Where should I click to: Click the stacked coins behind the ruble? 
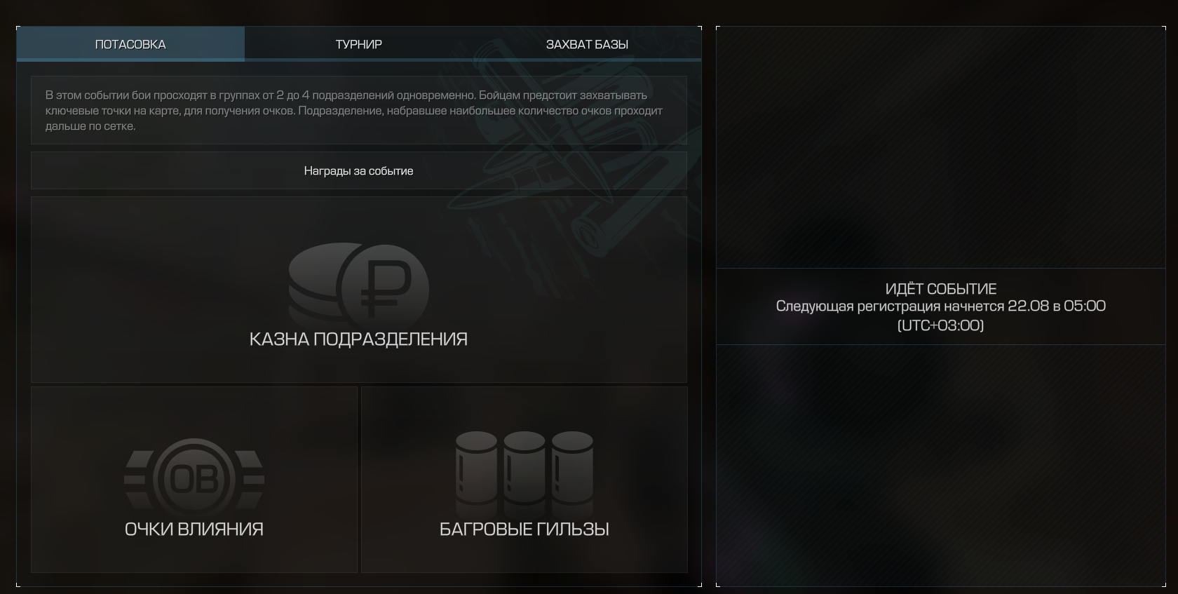coord(313,281)
